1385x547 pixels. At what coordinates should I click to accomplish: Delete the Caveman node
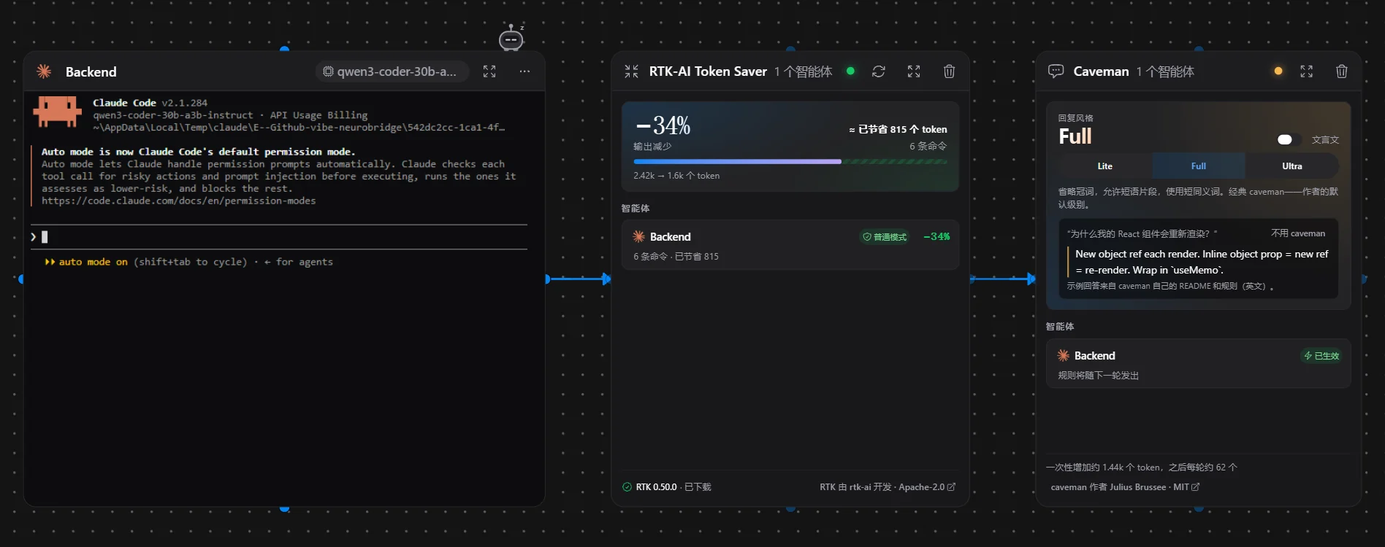[x=1342, y=71]
